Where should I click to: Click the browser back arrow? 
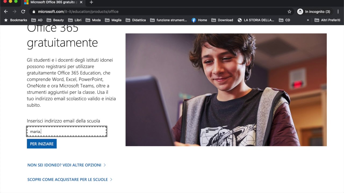click(x=6, y=12)
